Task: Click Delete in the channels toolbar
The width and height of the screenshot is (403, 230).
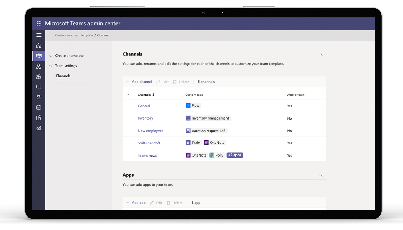Action: 181,82
